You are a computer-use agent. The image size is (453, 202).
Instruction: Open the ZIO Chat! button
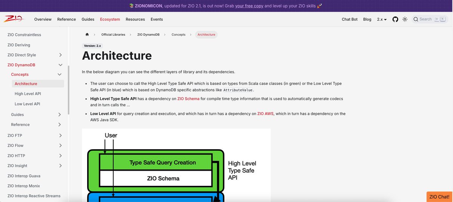pyautogui.click(x=439, y=197)
